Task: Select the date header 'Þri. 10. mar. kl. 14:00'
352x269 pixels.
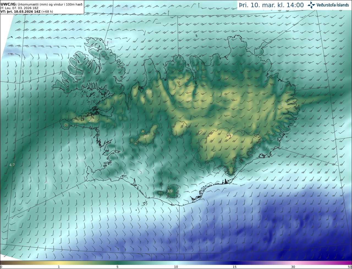Action: tap(271, 5)
